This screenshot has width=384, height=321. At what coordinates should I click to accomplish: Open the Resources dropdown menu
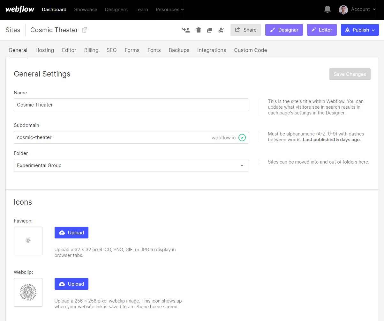(x=169, y=10)
